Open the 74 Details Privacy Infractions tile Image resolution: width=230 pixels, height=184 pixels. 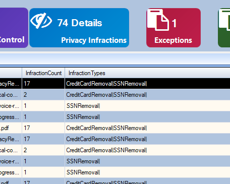pos(79,28)
